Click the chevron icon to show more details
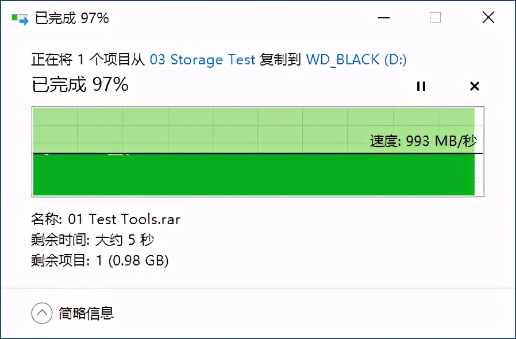Image resolution: width=516 pixels, height=339 pixels. click(41, 313)
